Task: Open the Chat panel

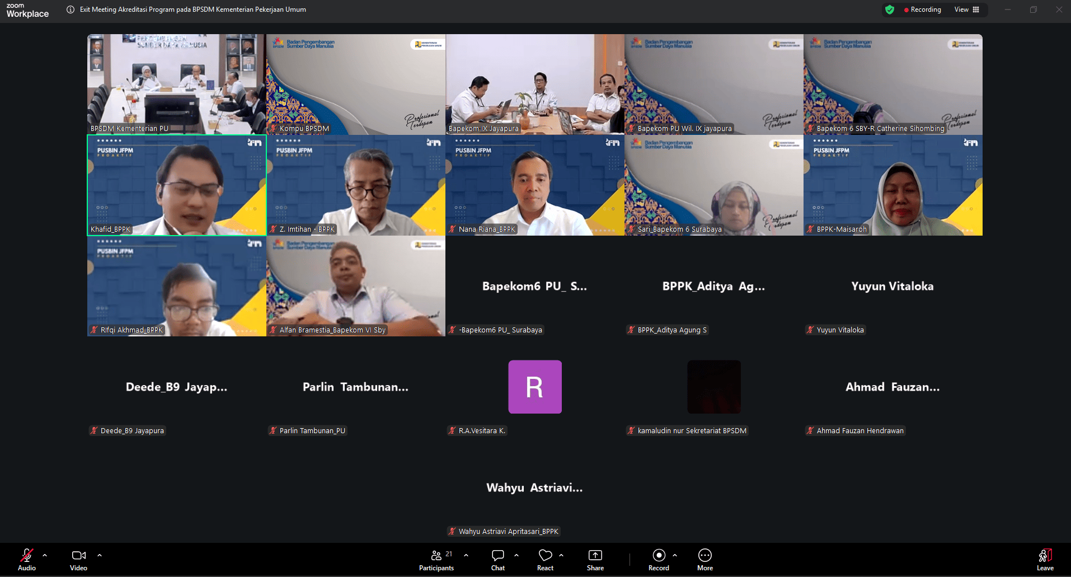Action: coord(497,560)
